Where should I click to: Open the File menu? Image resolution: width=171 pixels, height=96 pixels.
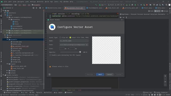[5, 2]
